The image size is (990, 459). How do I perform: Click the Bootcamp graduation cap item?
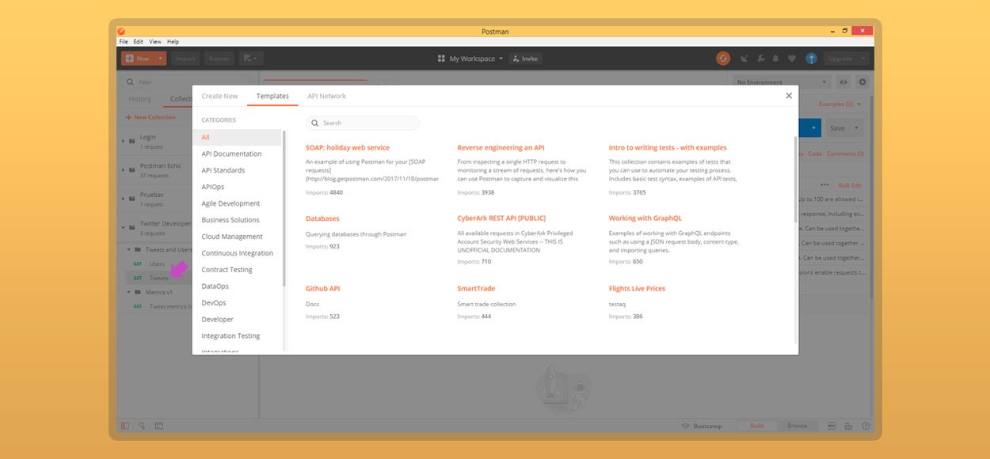coord(702,426)
